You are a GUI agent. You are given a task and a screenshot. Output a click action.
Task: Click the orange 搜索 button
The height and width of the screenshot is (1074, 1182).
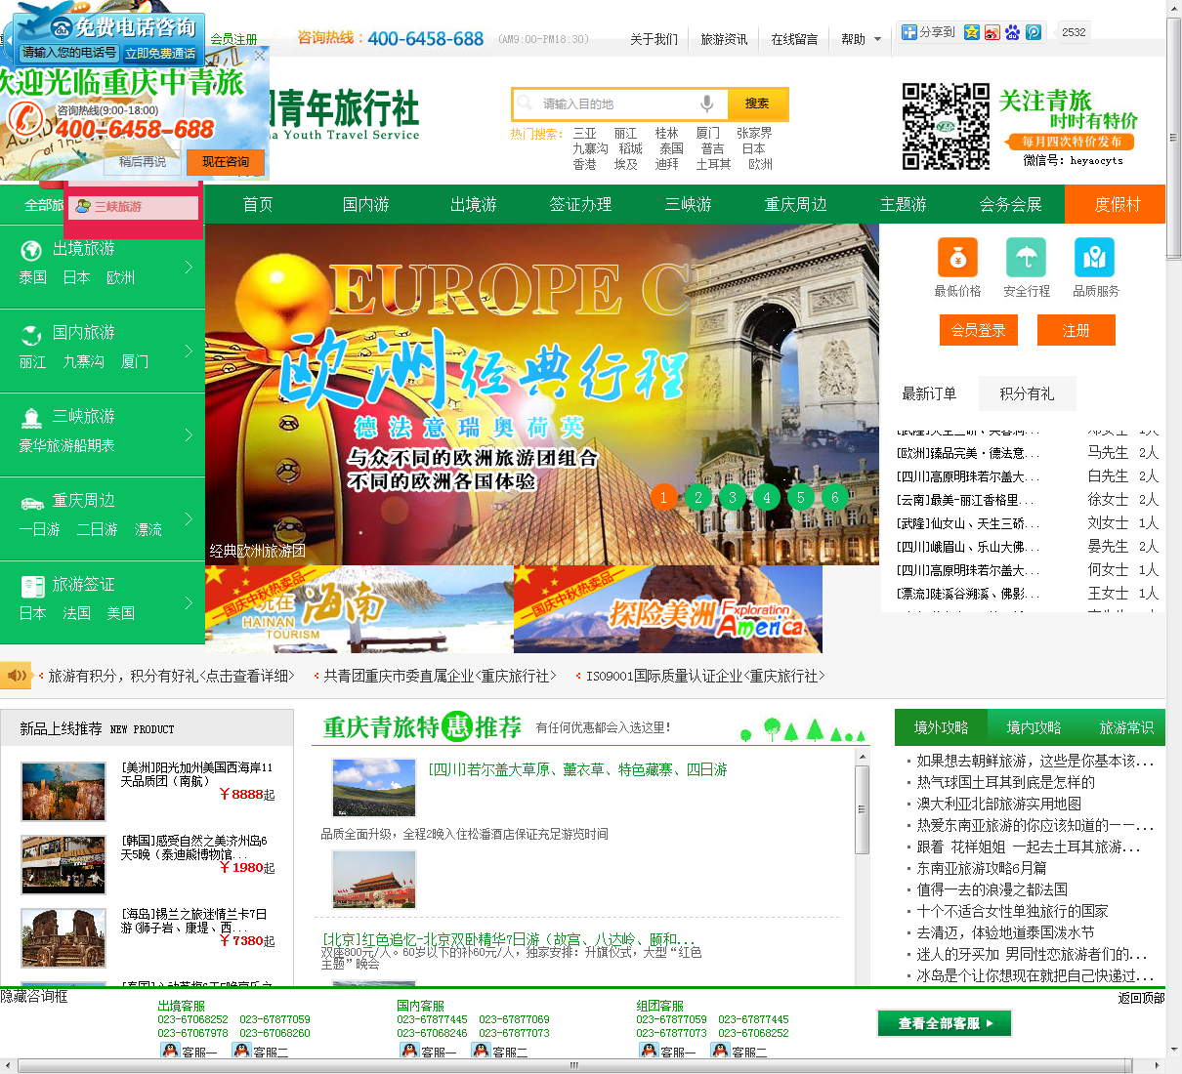tap(756, 103)
